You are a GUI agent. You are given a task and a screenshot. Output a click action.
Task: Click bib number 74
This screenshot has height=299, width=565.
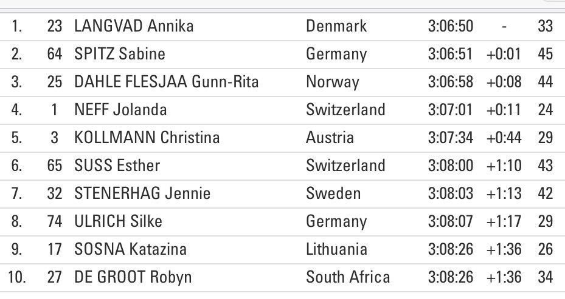tap(55, 221)
